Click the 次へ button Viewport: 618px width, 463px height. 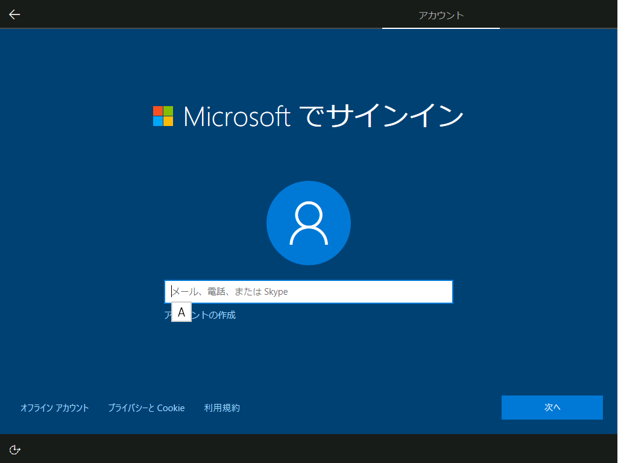552,408
